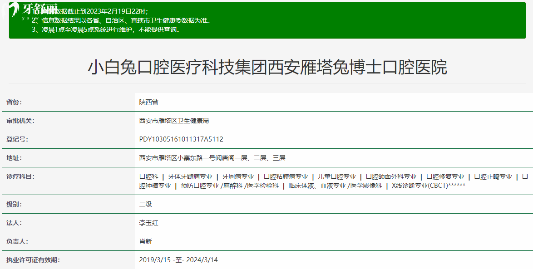Click notice line about 2023年2月19日22时 data cutoff
This screenshot has width=533, height=269.
[90, 11]
